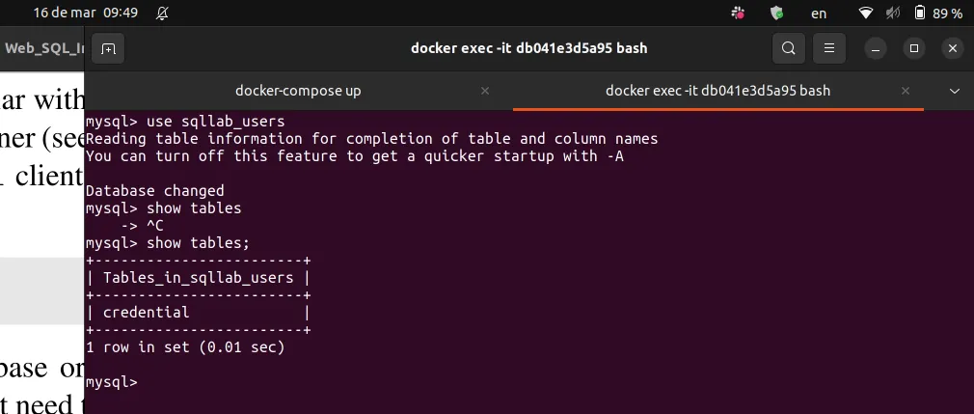Expand the terminal tab list chevron
Viewport: 974px width, 414px height.
pos(955,91)
